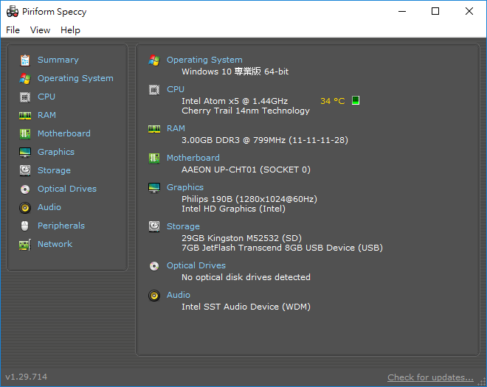Viewport: 487px width, 387px height.
Task: Open the Operating System heading in summary
Action: 204,60
